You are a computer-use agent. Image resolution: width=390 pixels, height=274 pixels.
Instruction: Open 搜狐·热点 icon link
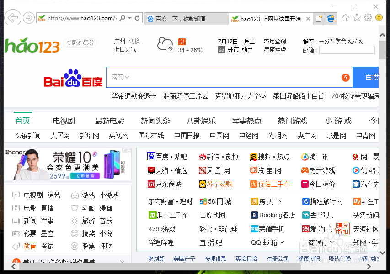point(253,157)
